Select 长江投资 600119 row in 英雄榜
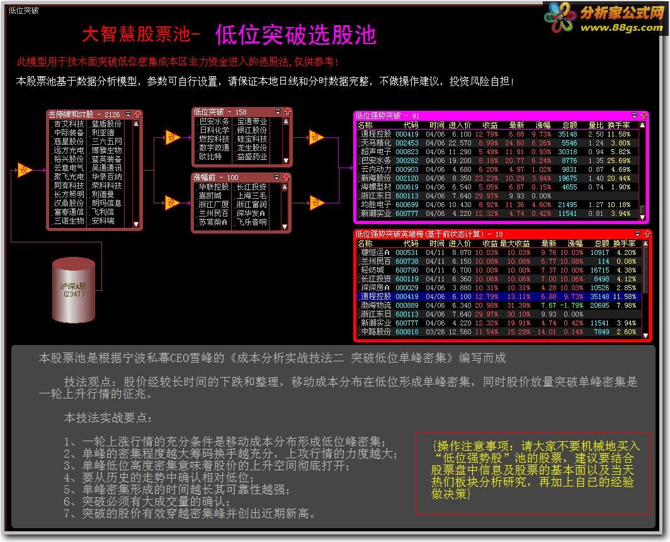Image resolution: width=670 pixels, height=542 pixels. click(x=498, y=279)
